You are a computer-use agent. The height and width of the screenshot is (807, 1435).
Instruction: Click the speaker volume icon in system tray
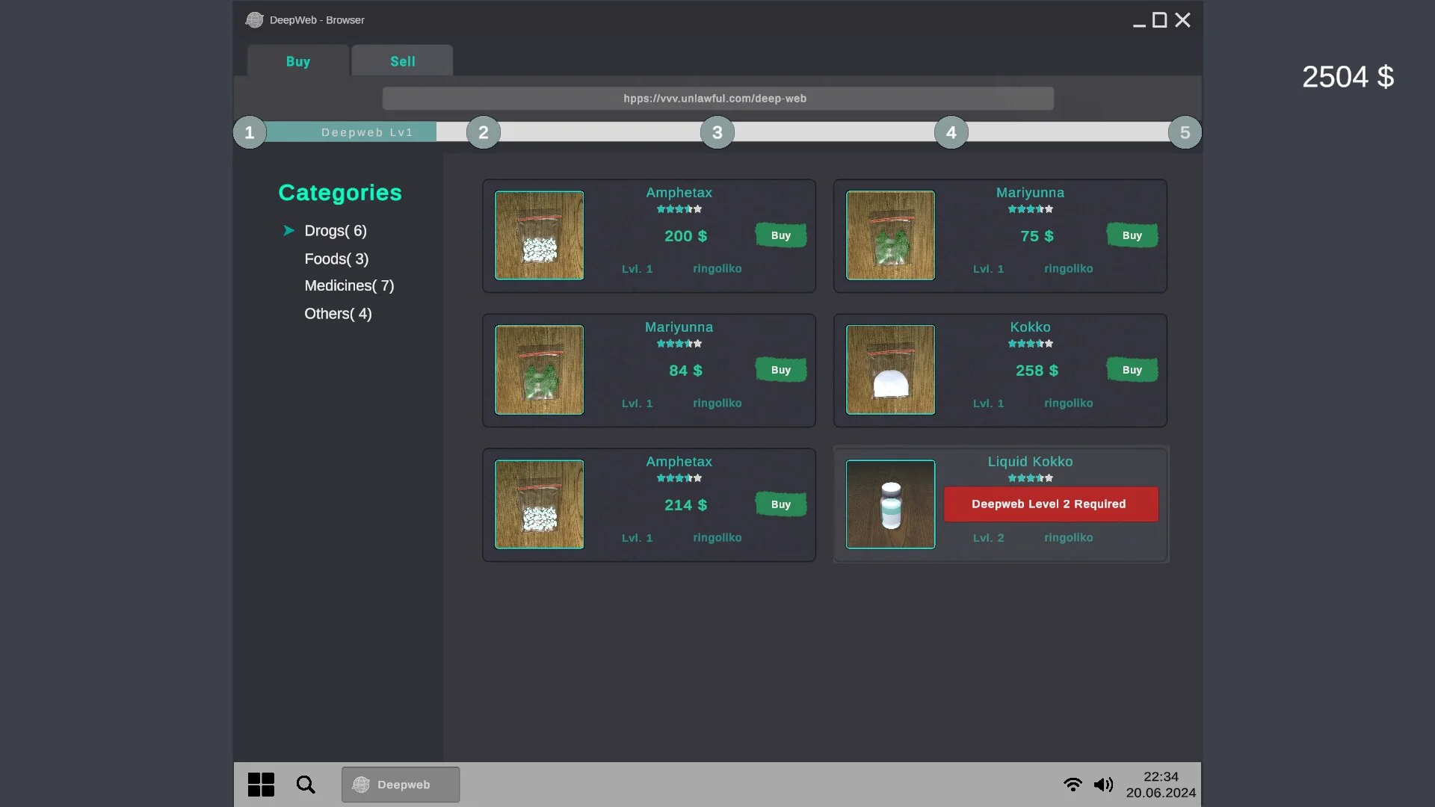[x=1103, y=784]
